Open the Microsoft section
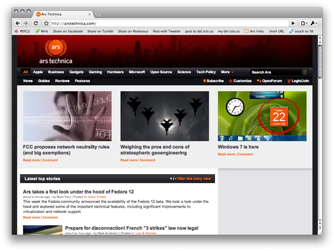334x251 pixels. [137, 72]
